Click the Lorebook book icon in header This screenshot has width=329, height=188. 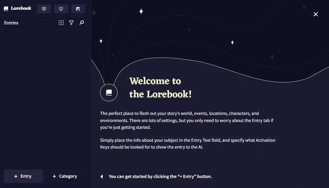(x=6, y=9)
